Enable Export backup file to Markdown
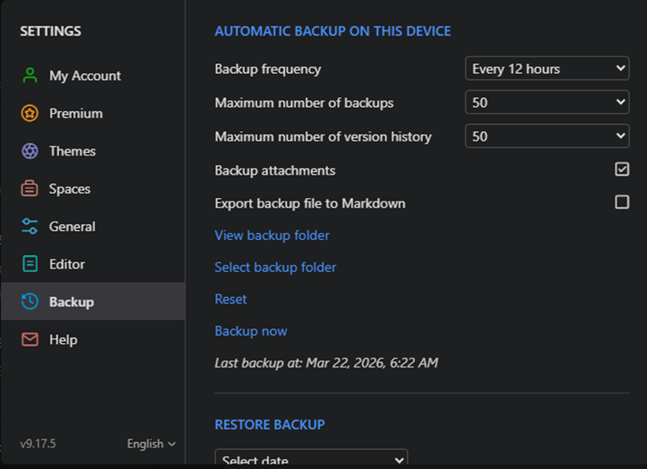647x469 pixels. (x=622, y=202)
